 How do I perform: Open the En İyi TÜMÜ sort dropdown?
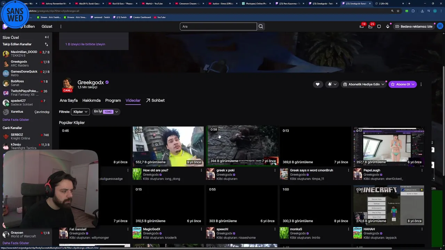pyautogui.click(x=106, y=112)
